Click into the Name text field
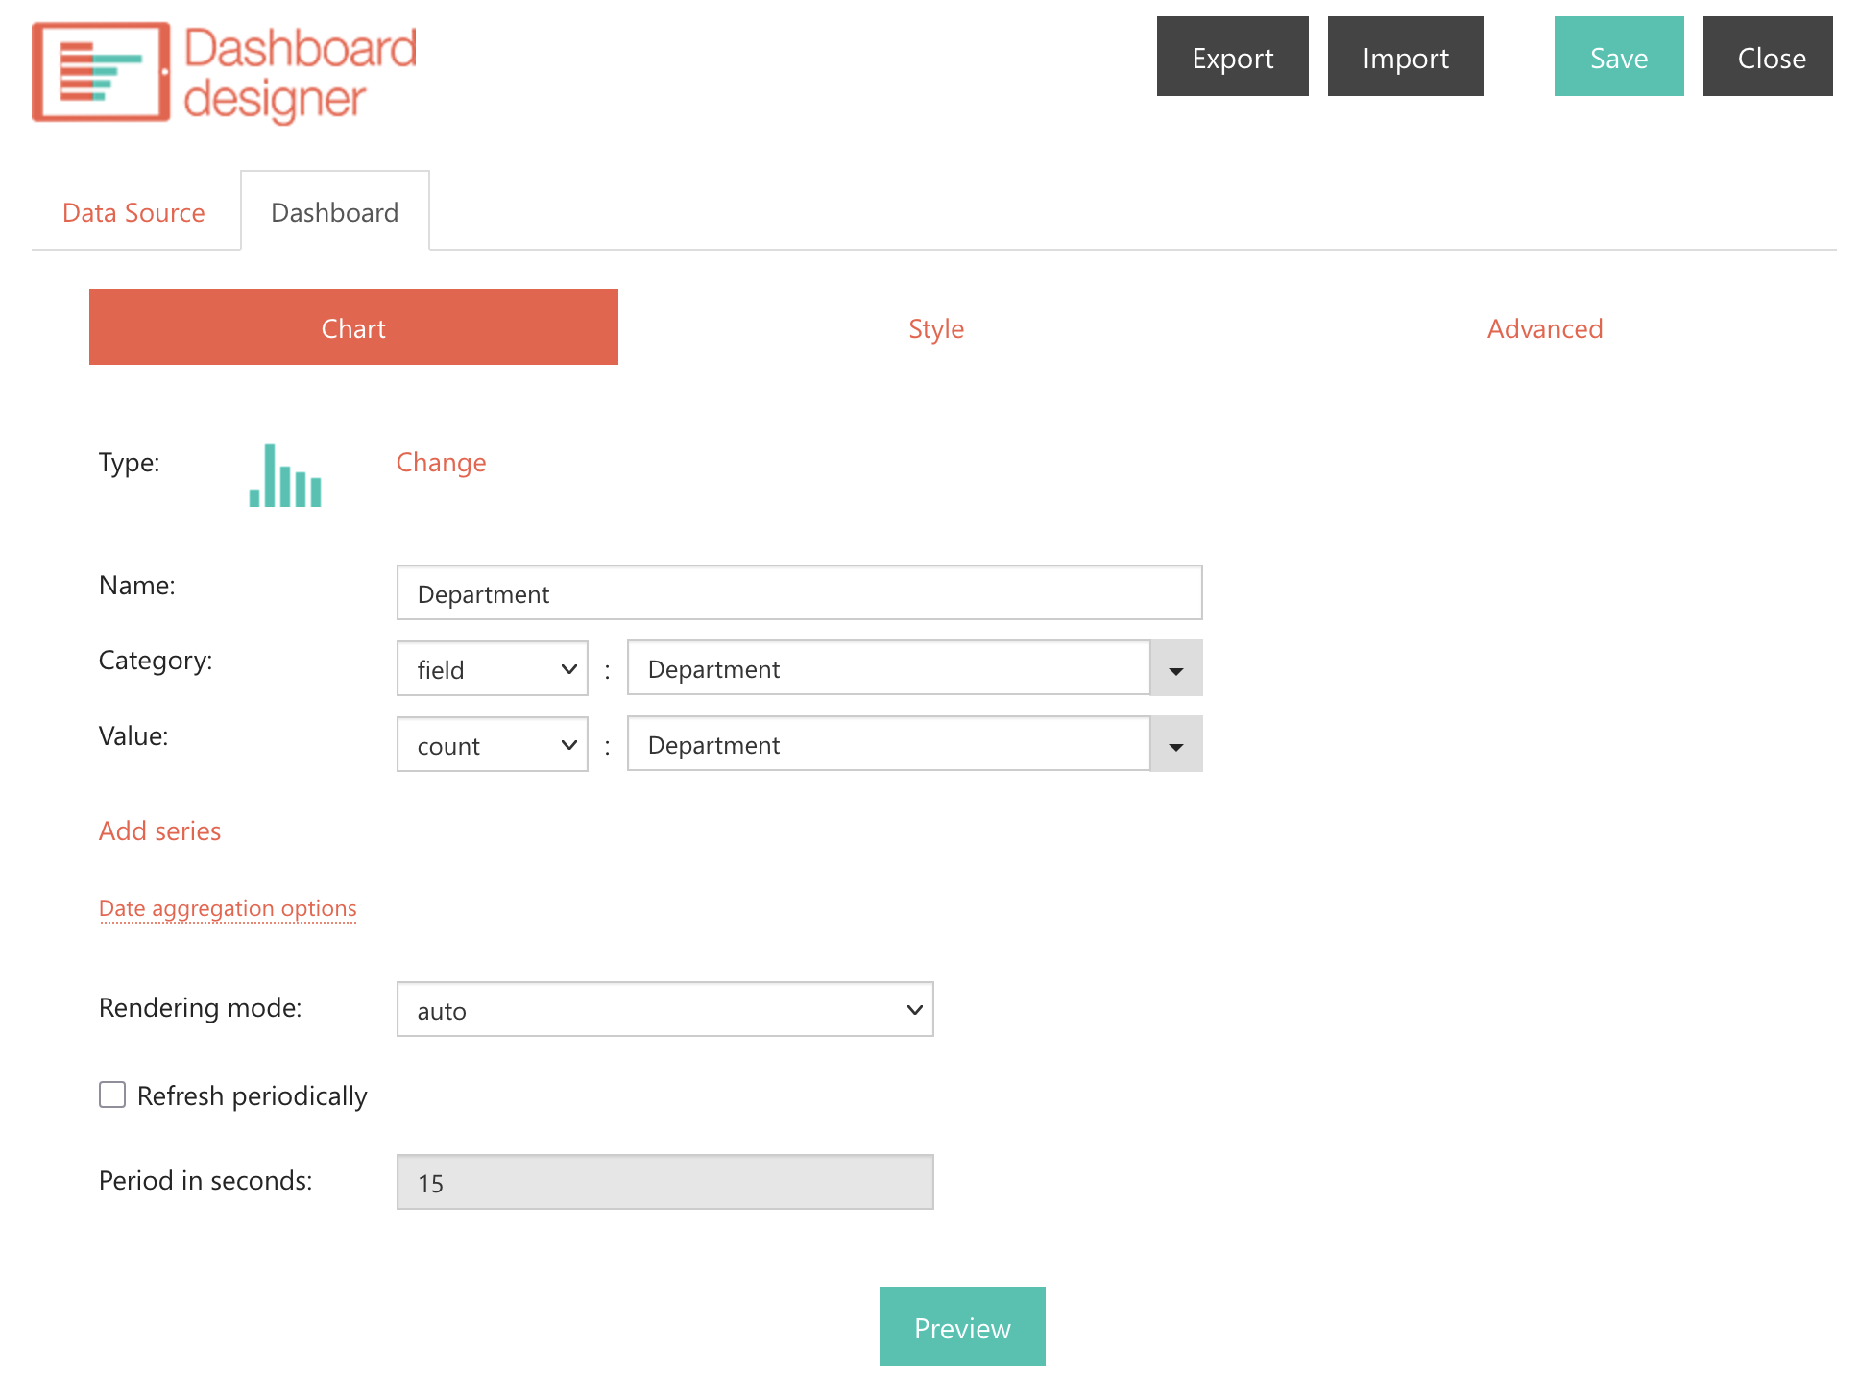Viewport: 1859px width, 1396px height. (x=799, y=593)
